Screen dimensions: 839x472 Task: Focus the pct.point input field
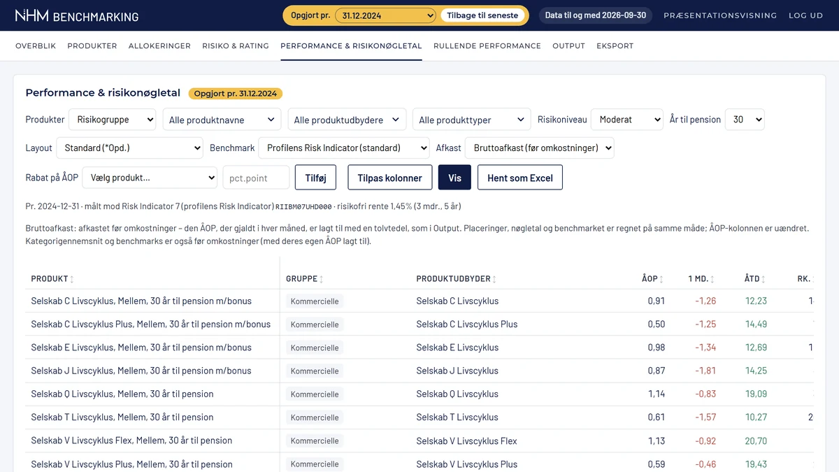point(256,178)
